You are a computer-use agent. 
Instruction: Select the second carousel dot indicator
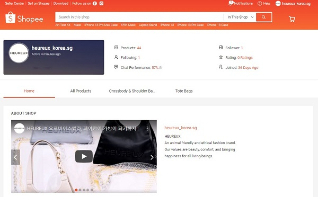click(x=80, y=190)
